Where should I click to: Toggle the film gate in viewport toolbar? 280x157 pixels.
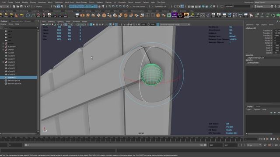pos(69,24)
